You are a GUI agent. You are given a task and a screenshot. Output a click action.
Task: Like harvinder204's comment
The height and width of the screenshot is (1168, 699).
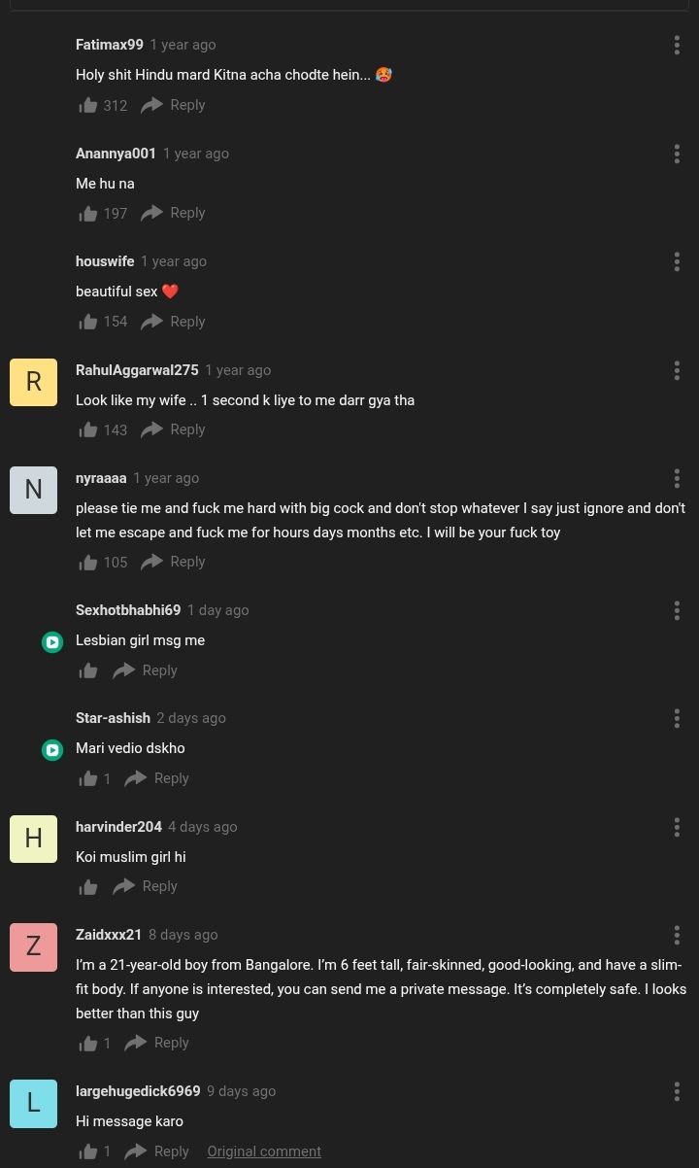(x=88, y=886)
